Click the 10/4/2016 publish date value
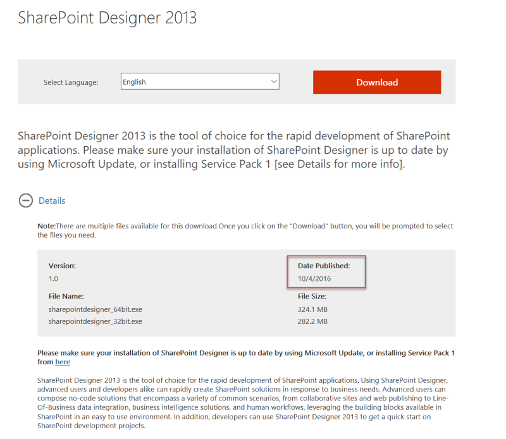This screenshot has width=506, height=439. tap(314, 278)
